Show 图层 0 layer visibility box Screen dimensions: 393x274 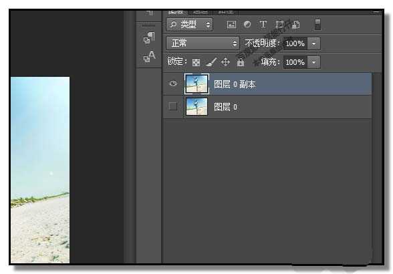pyautogui.click(x=173, y=106)
